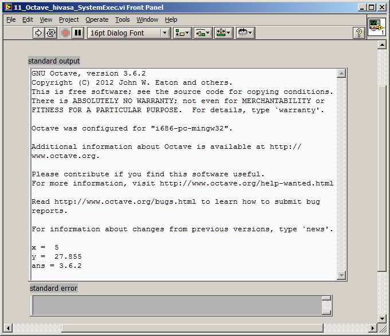Click the front panel vertical scroll up arrow
The image size is (390, 336).
tap(382, 45)
